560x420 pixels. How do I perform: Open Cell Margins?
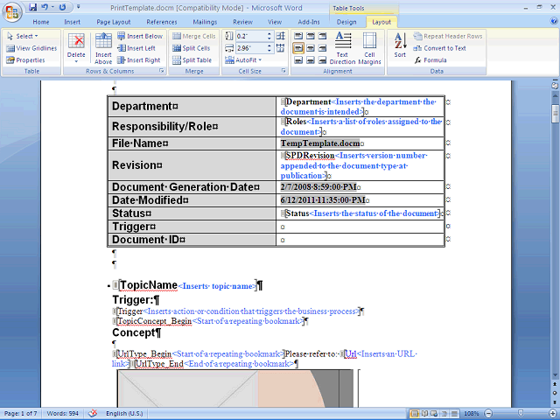[x=369, y=49]
